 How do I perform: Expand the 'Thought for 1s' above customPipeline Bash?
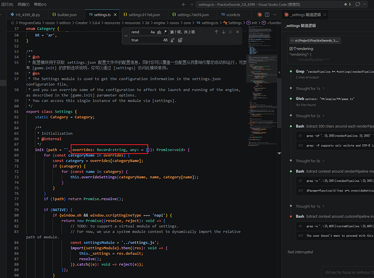310,206
